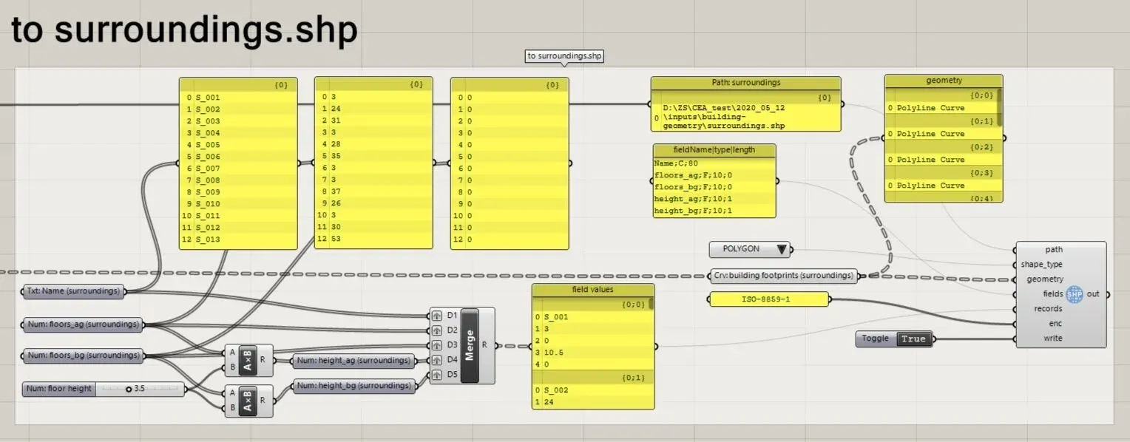Click the ISO-8859-1 encoding panel
This screenshot has height=442, width=1130.
(768, 299)
